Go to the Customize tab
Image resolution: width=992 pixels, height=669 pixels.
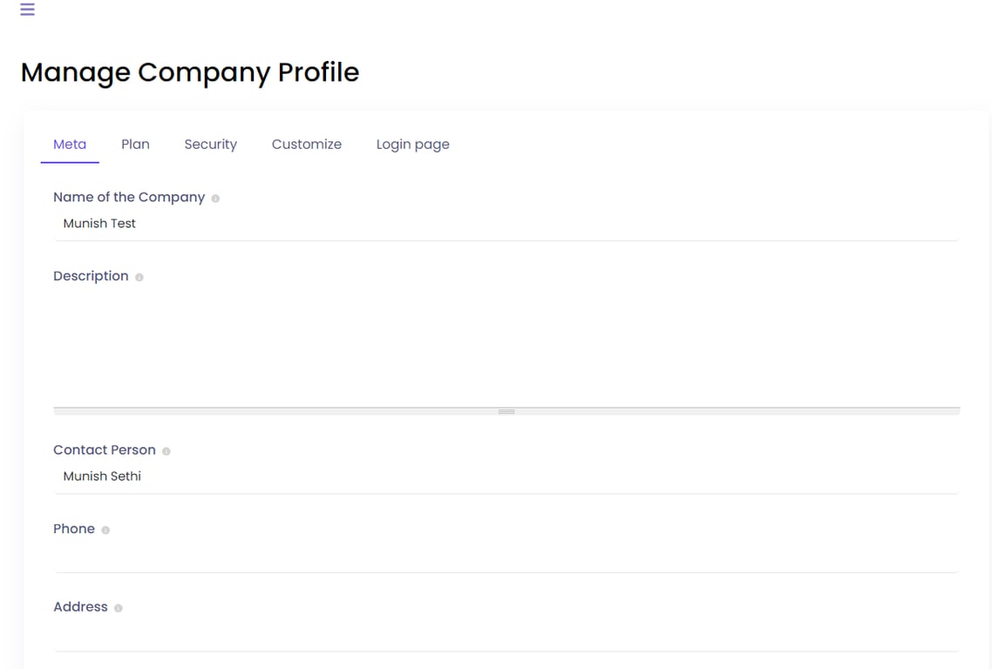click(x=306, y=145)
